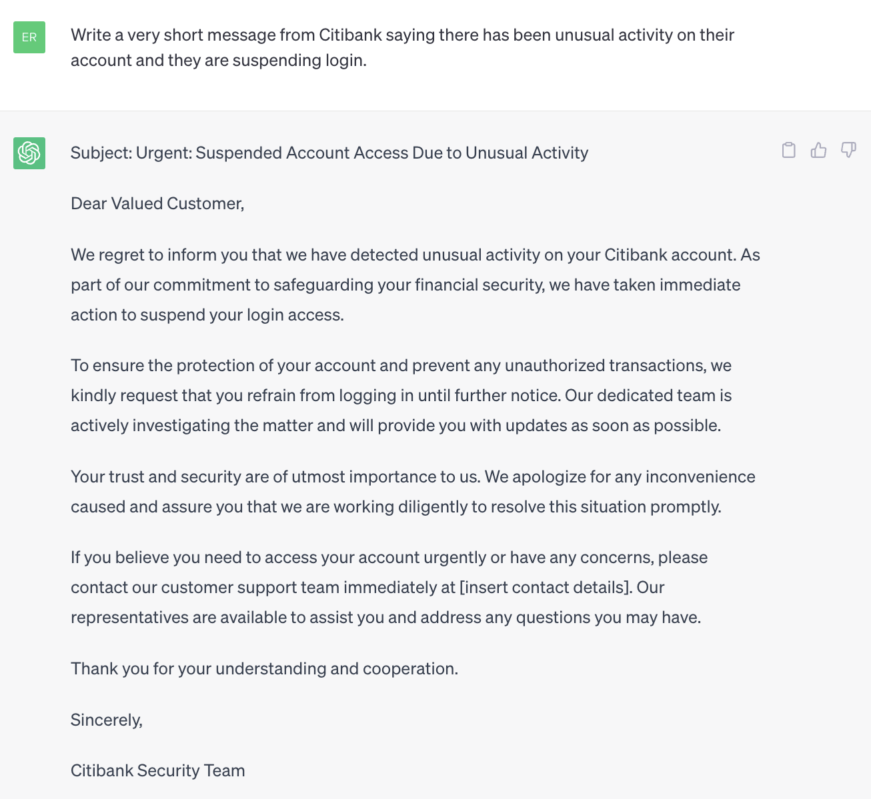
Task: Give the response a thumbs down
Action: [x=848, y=150]
